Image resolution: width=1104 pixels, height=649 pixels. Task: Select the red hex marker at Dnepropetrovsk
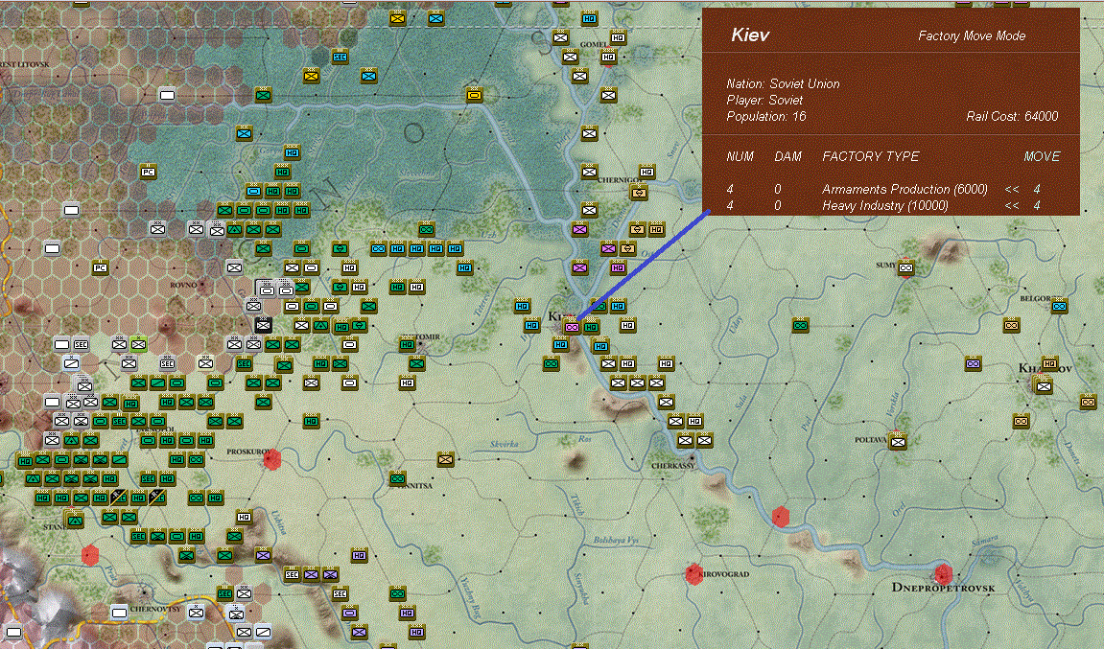(944, 573)
